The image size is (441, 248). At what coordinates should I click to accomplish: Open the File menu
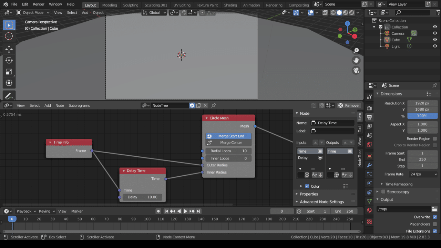(x=14, y=4)
